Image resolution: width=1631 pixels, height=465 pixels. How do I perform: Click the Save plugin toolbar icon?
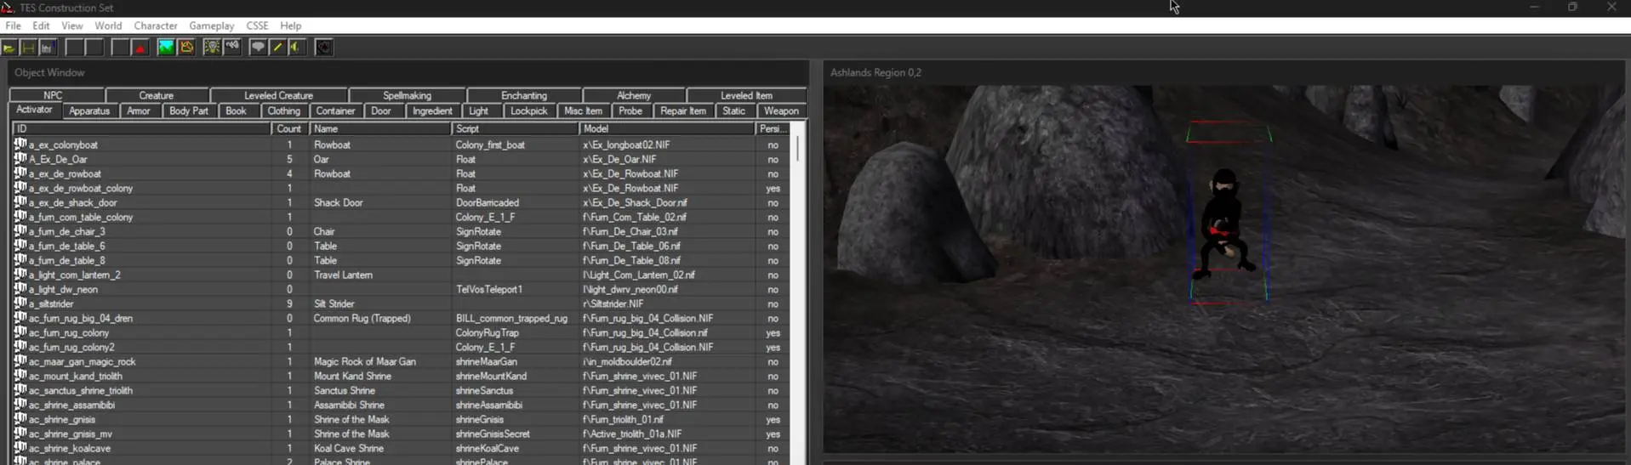[29, 48]
